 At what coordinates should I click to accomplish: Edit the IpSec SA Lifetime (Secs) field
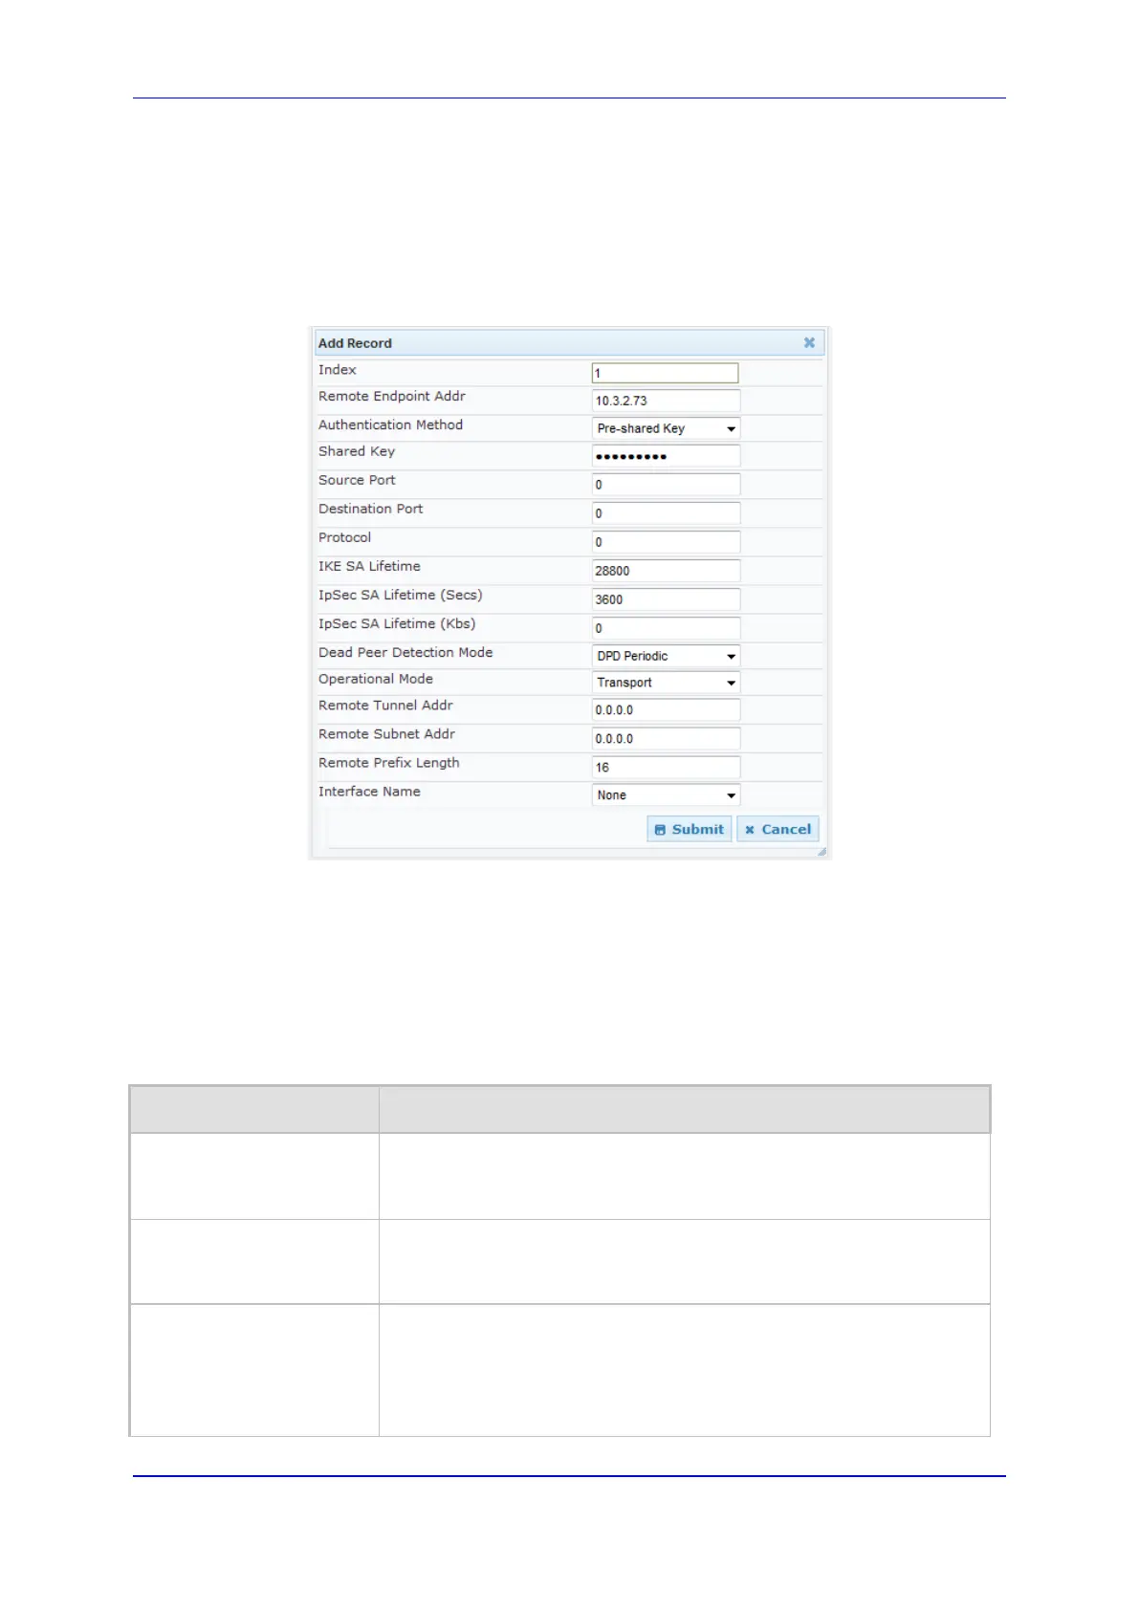666,599
